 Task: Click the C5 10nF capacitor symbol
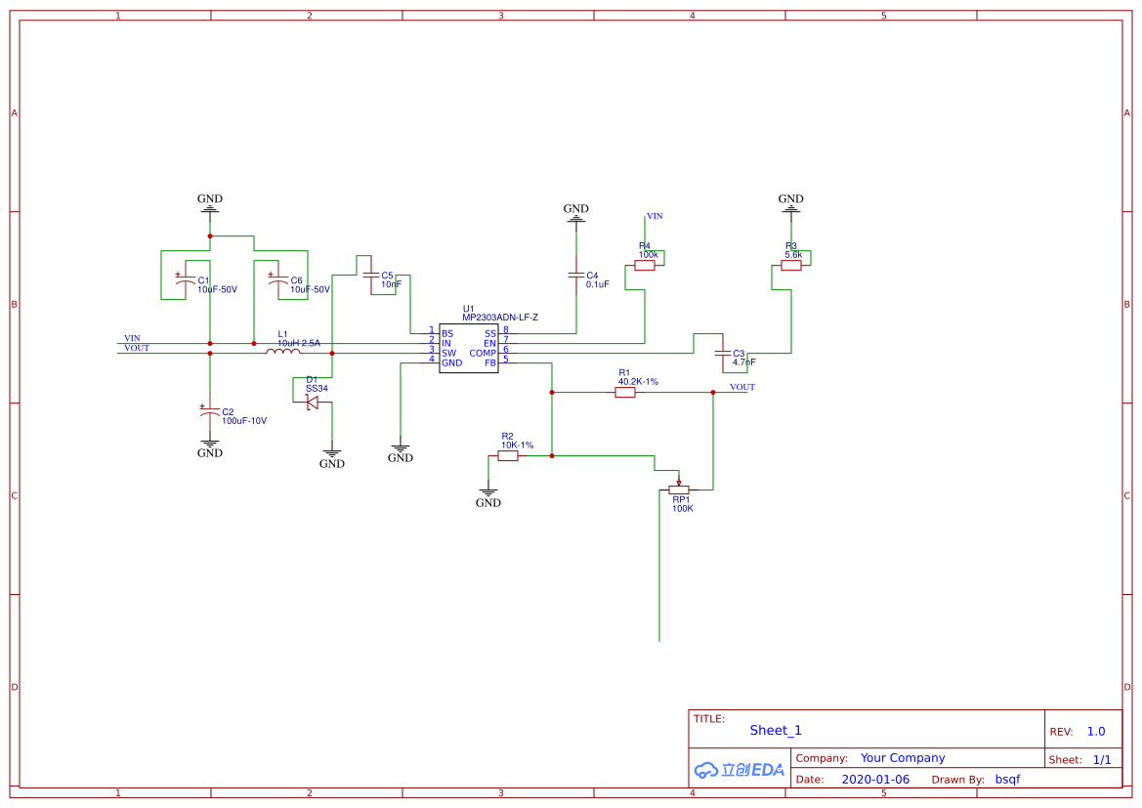[371, 275]
